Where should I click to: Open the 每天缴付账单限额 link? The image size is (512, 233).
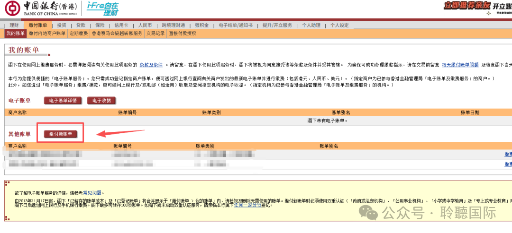point(460,64)
